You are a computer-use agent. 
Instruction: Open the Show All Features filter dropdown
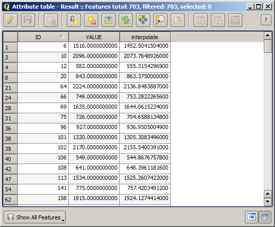click(35, 217)
